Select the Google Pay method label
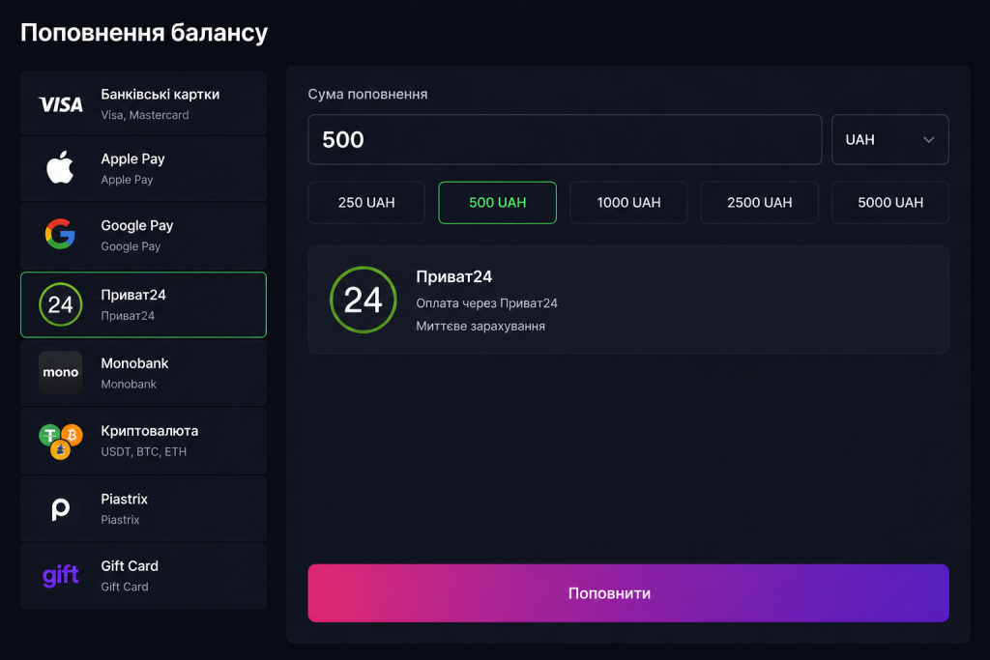Image resolution: width=990 pixels, height=660 pixels. click(137, 225)
